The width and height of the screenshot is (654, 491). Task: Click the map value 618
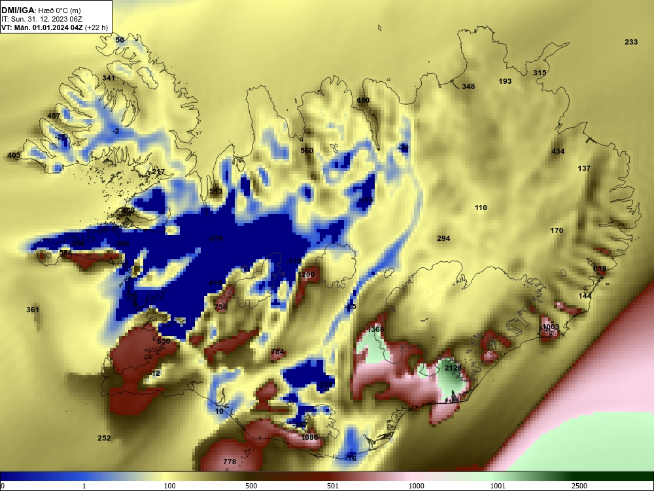pyautogui.click(x=599, y=268)
